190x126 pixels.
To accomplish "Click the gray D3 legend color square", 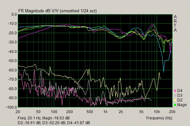I will pyautogui.click(x=175, y=95).
